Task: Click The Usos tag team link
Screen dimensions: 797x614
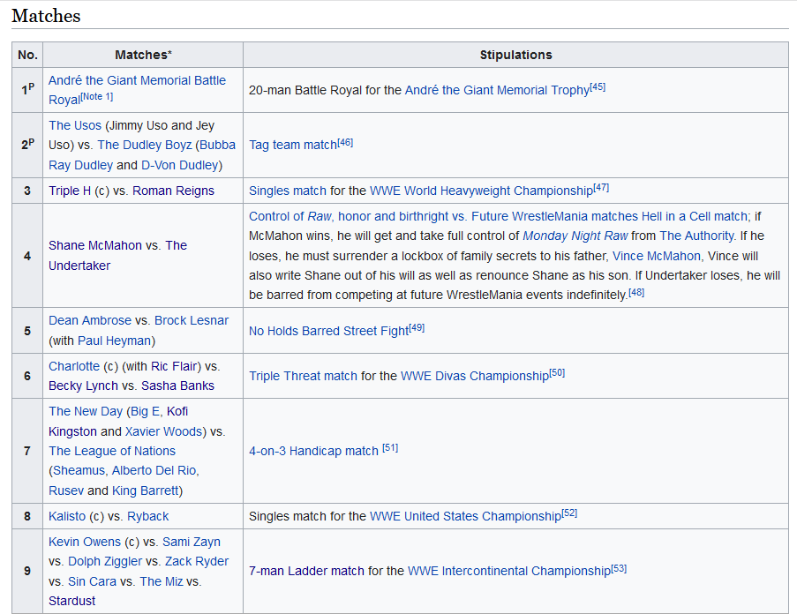Action: 75,125
